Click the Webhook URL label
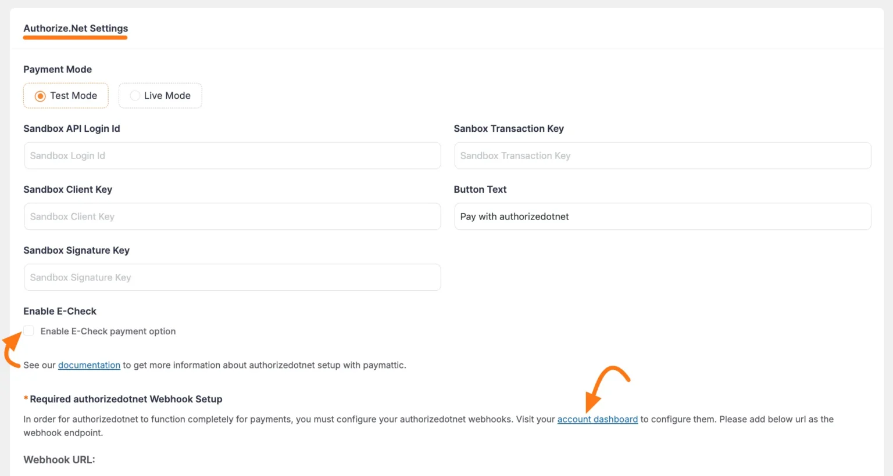Screen dimensions: 893x476 pyautogui.click(x=59, y=459)
